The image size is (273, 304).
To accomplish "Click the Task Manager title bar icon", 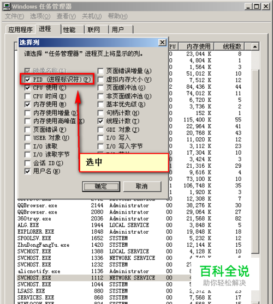I will click(x=7, y=6).
